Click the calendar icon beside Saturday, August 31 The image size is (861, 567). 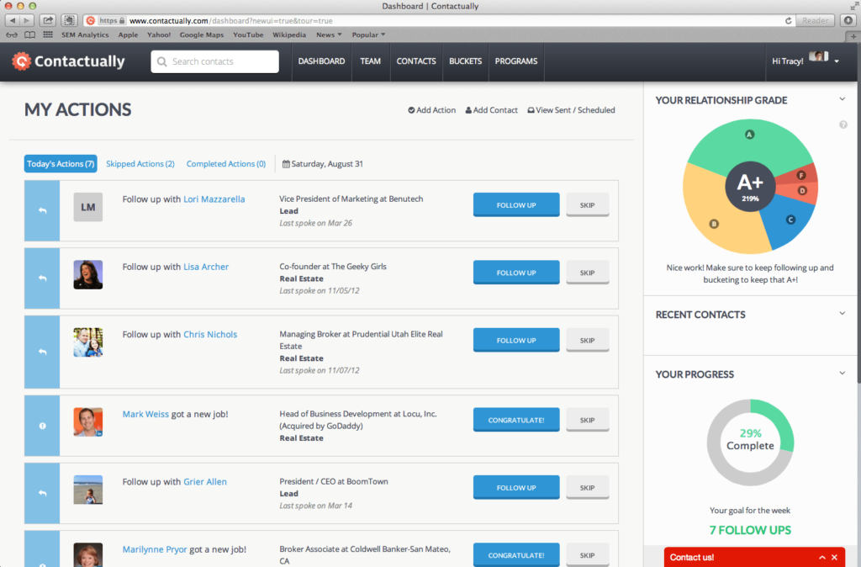tap(286, 164)
